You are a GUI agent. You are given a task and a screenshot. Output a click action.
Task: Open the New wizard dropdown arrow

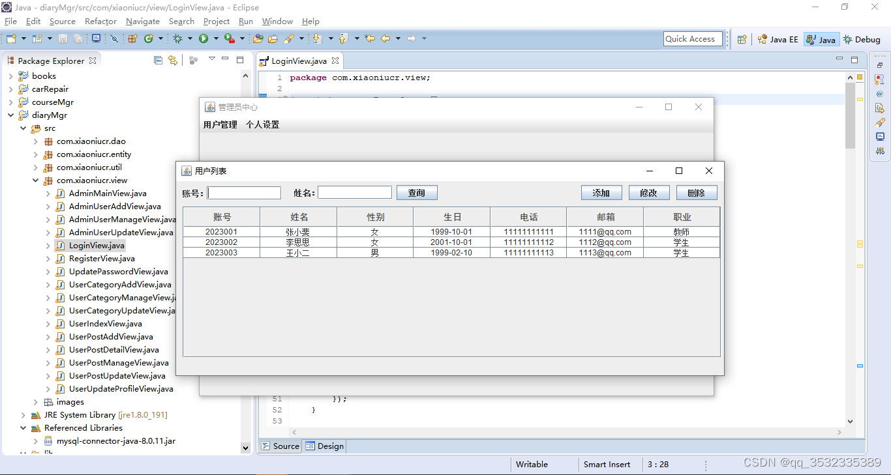[x=23, y=39]
